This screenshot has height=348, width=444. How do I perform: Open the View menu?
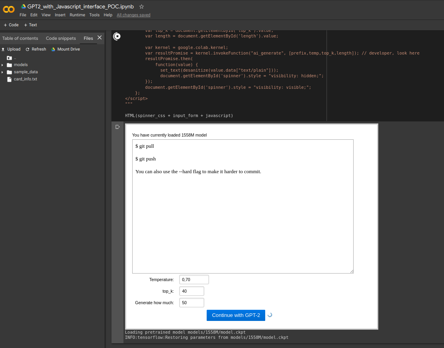click(x=46, y=15)
